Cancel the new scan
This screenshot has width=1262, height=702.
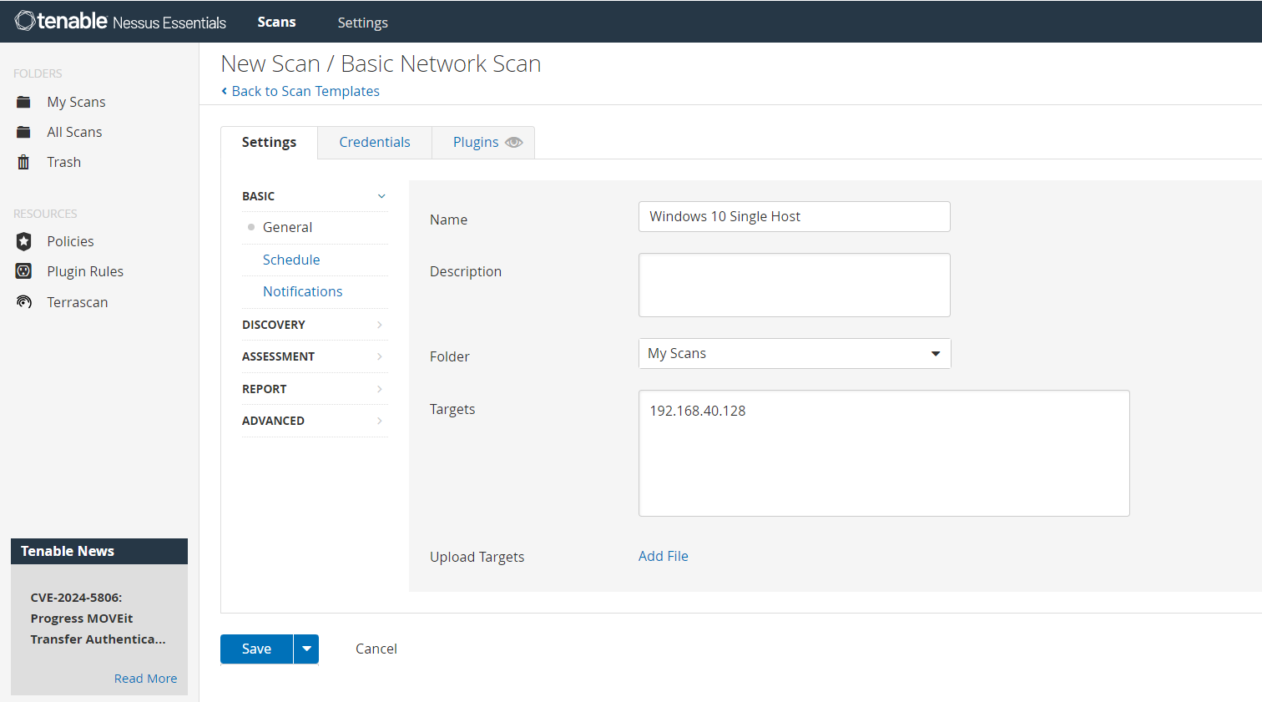(376, 649)
